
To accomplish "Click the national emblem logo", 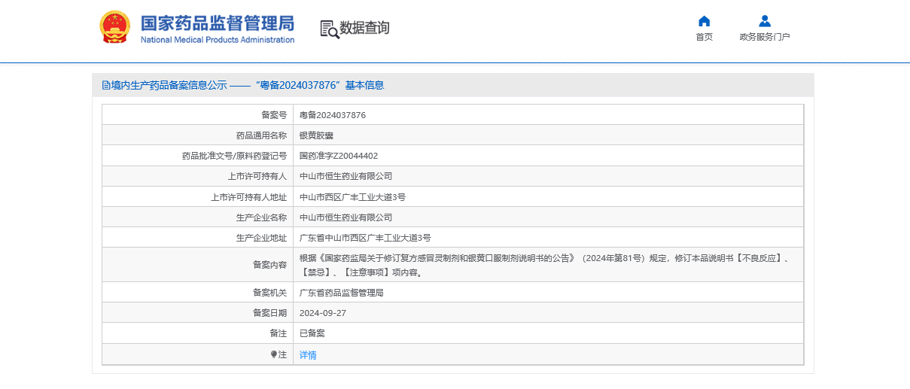I will point(114,27).
